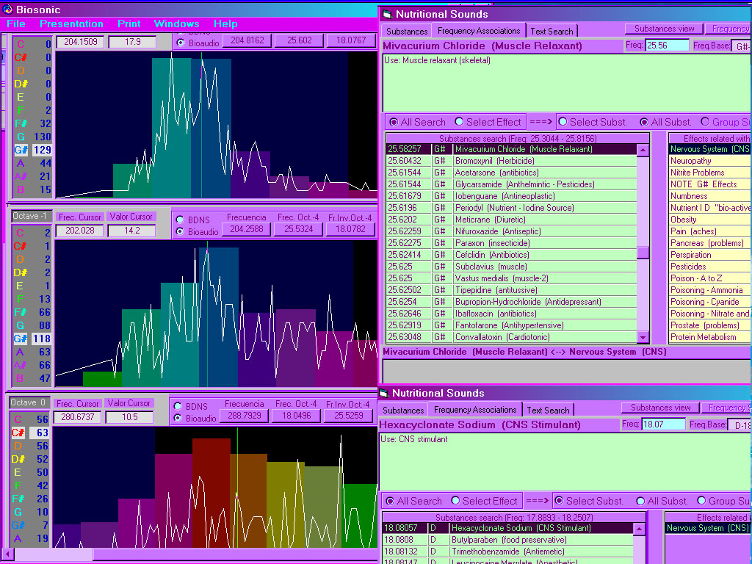
Task: Switch to Text Search tab in upper window
Action: pyautogui.click(x=552, y=31)
